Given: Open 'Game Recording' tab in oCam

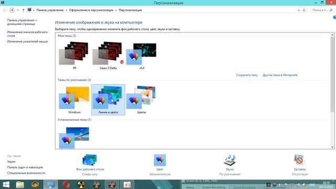Looking at the screenshot, I should [244, 187].
